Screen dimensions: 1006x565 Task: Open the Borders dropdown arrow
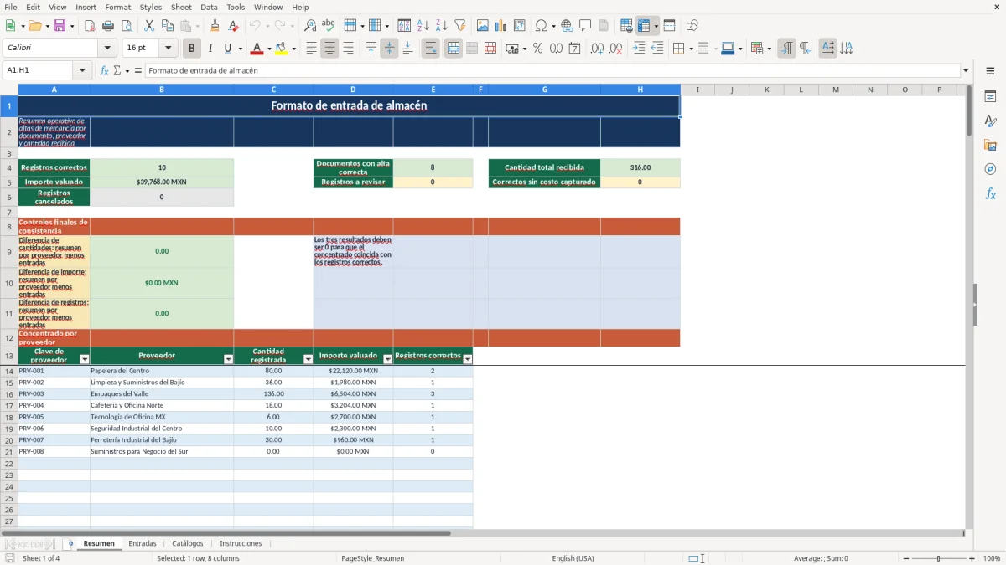691,49
